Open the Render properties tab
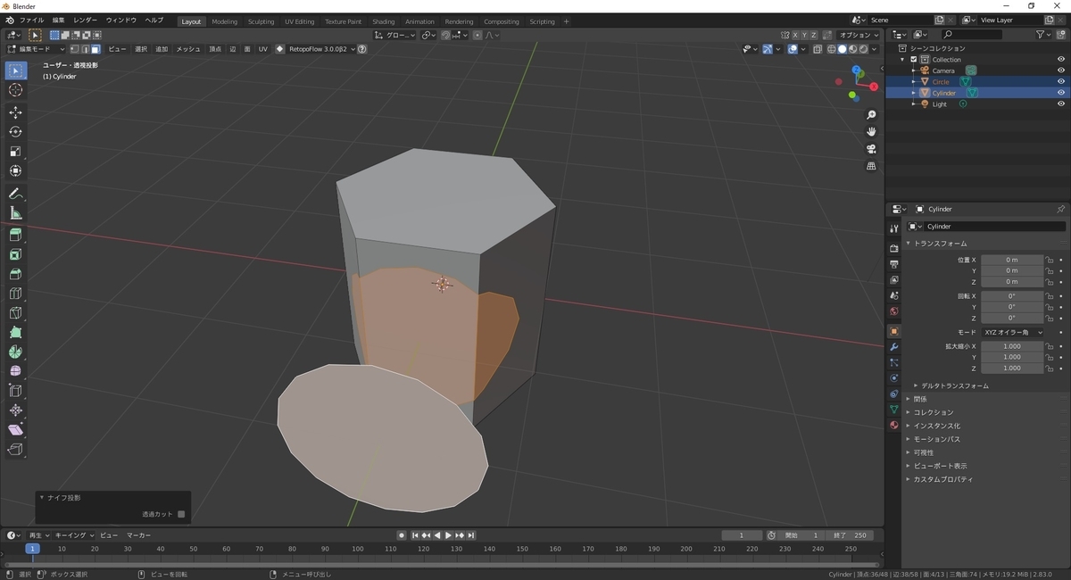Image resolution: width=1071 pixels, height=580 pixels. (x=893, y=248)
